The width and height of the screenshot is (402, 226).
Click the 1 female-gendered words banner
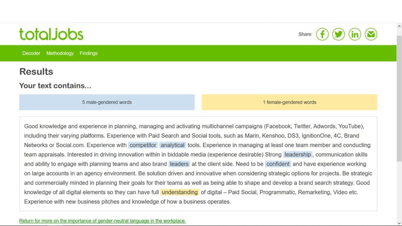(289, 102)
